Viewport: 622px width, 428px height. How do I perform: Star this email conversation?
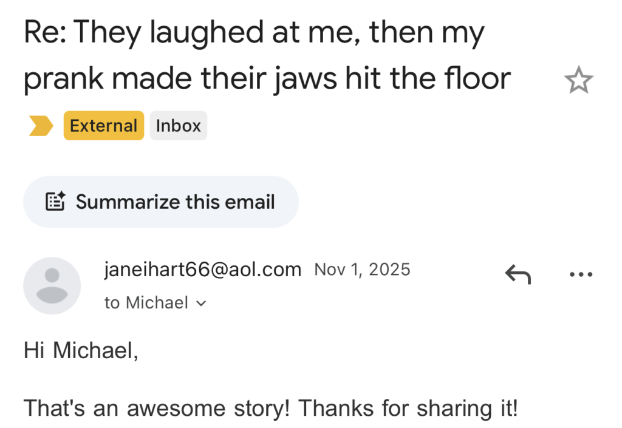(x=578, y=81)
